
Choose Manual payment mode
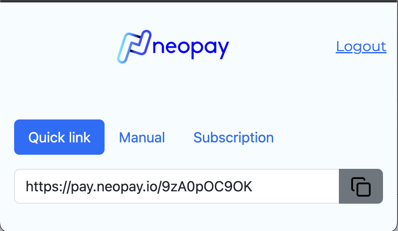[142, 137]
